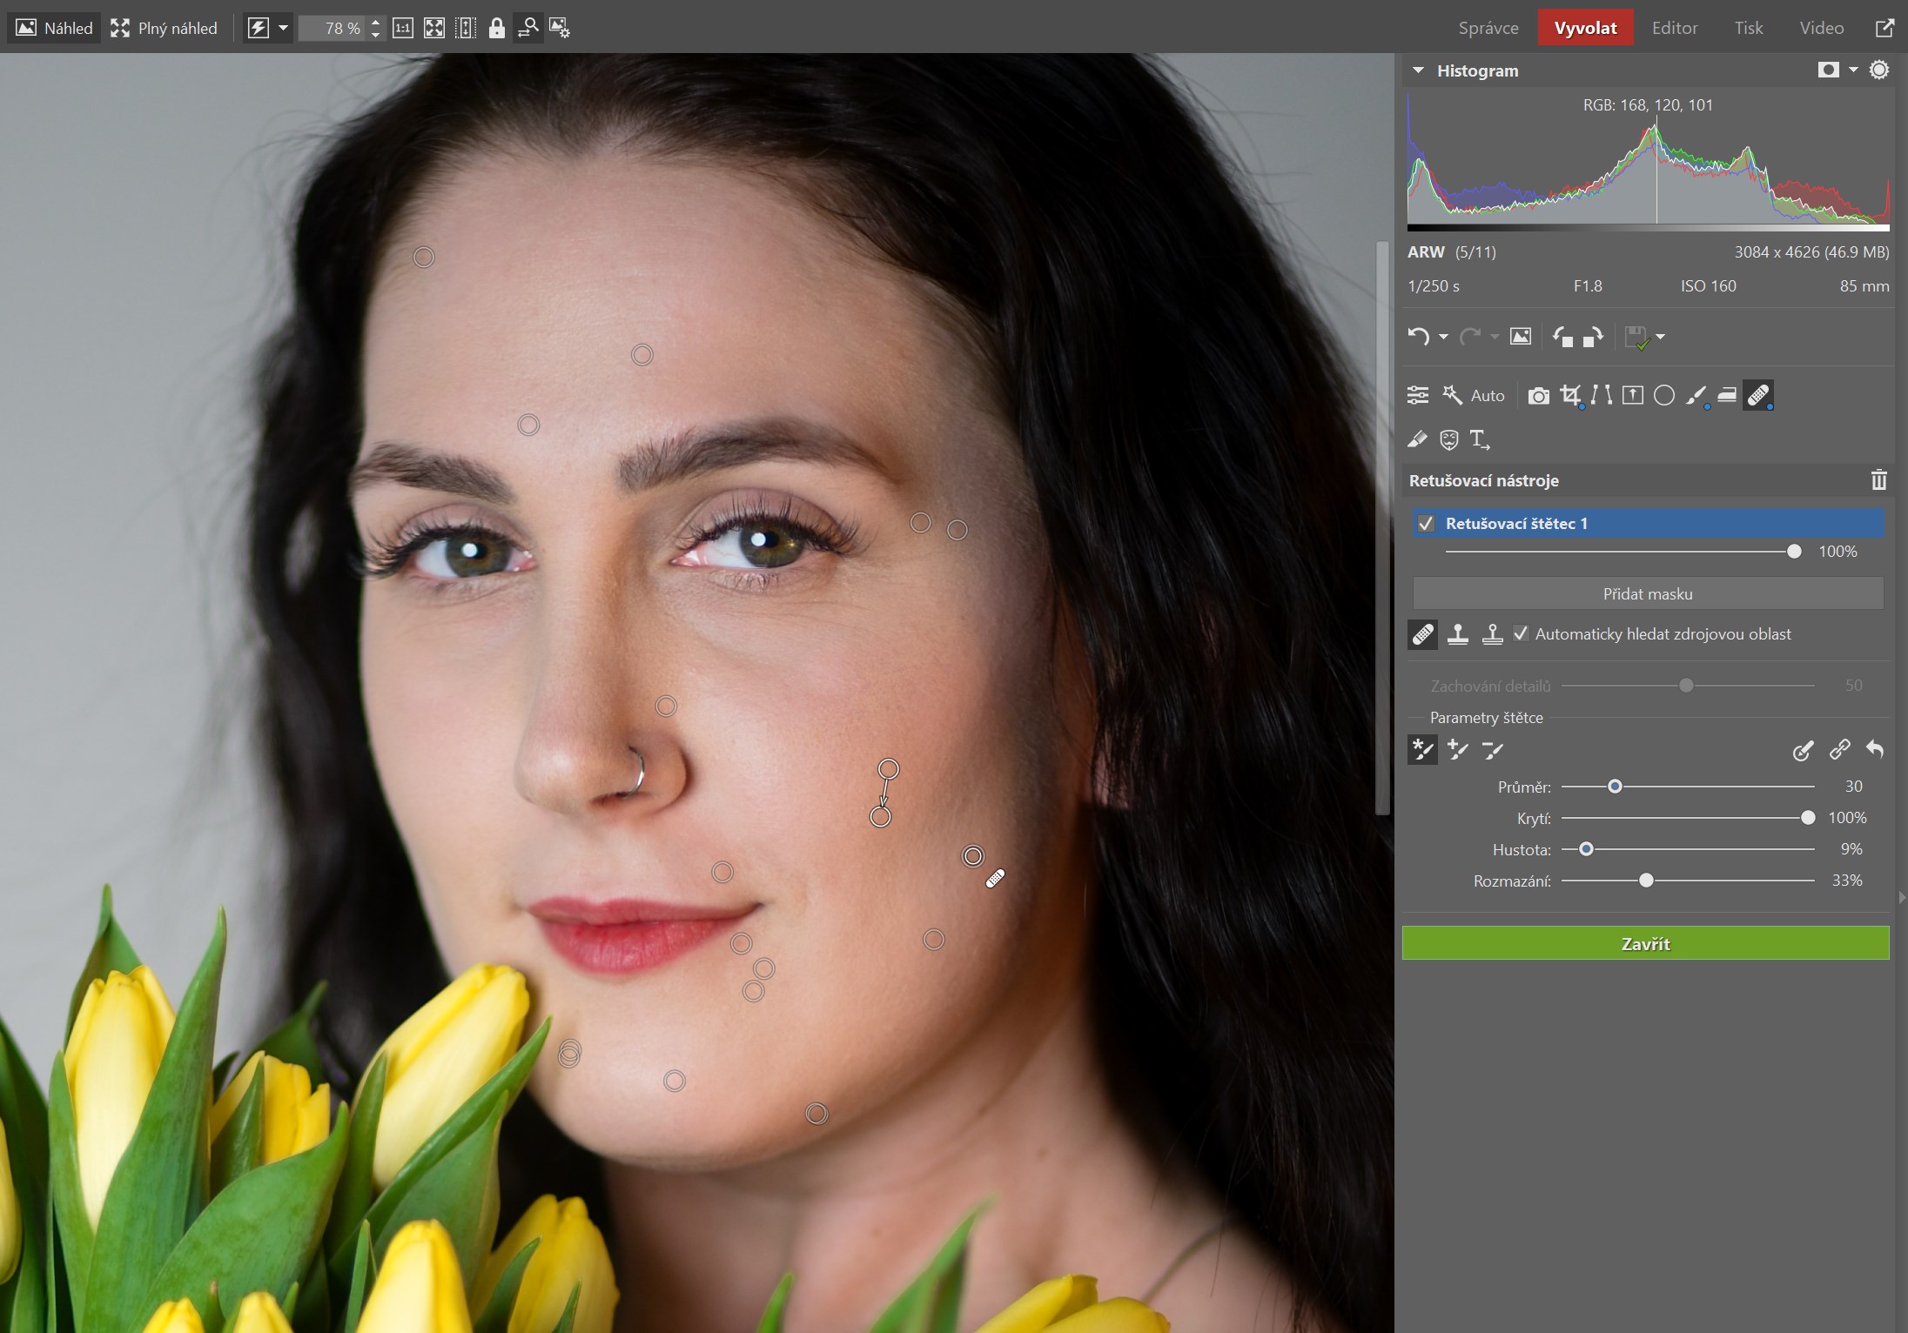1908x1333 pixels.
Task: Click the green Zavřít button
Action: pyautogui.click(x=1645, y=944)
